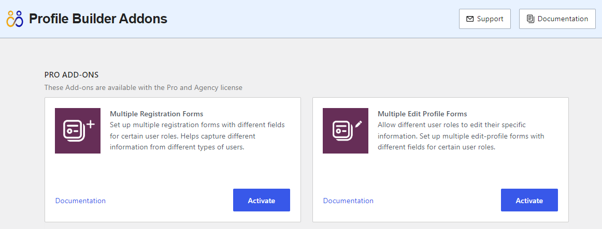This screenshot has width=602, height=229.
Task: Click the Multiple Edit Profile Forms purple icon
Action: pyautogui.click(x=346, y=131)
